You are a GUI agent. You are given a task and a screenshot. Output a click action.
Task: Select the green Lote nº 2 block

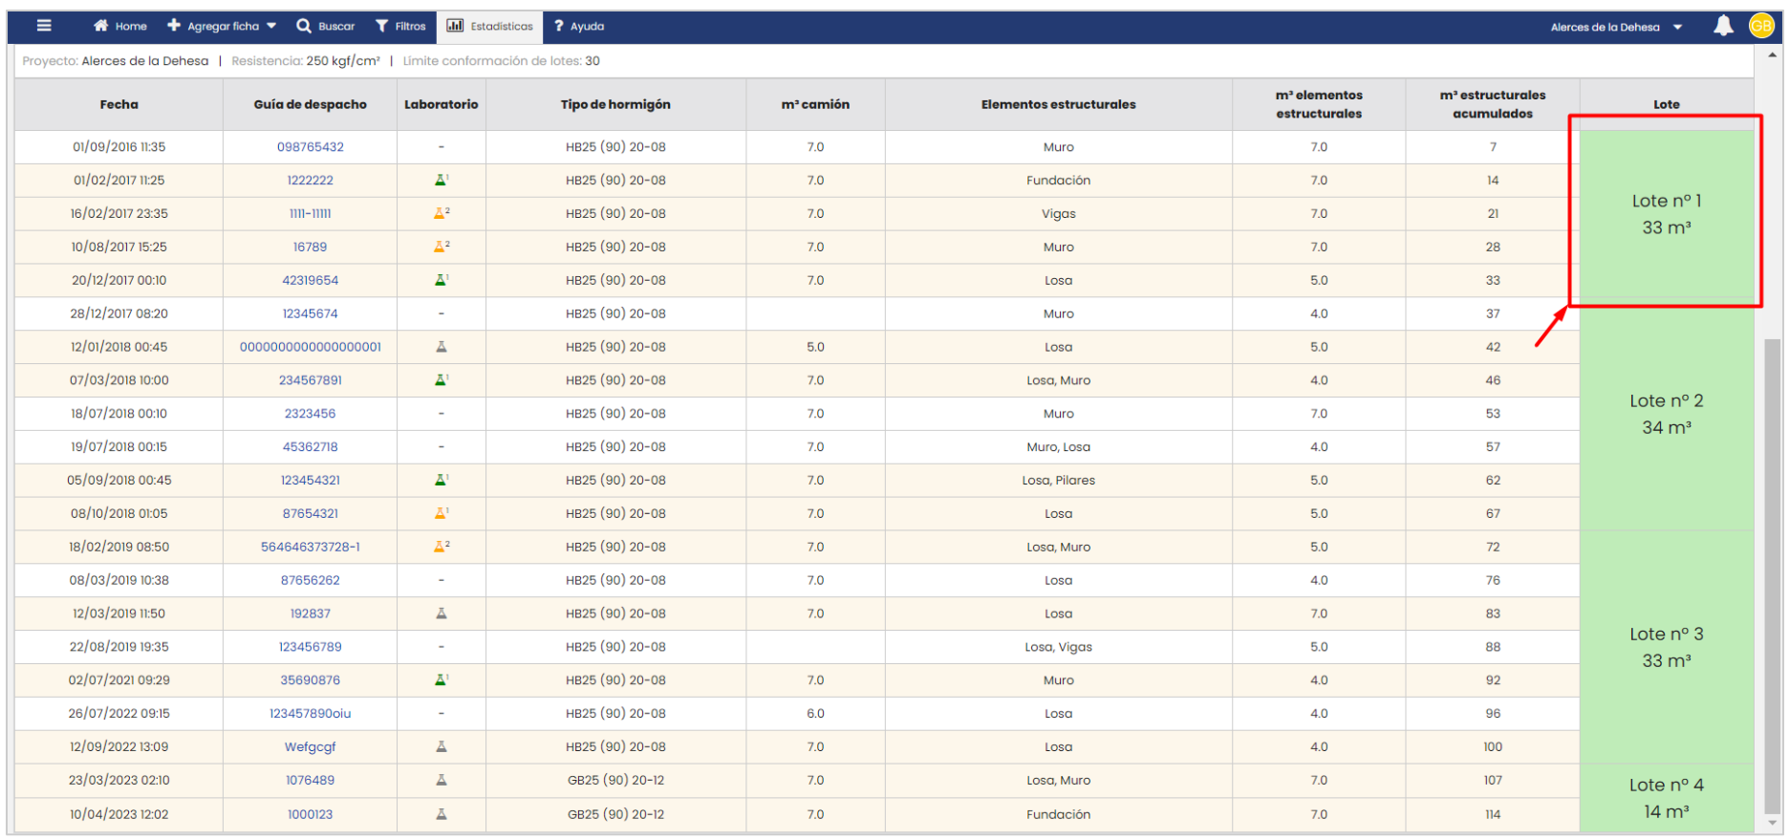tap(1666, 415)
